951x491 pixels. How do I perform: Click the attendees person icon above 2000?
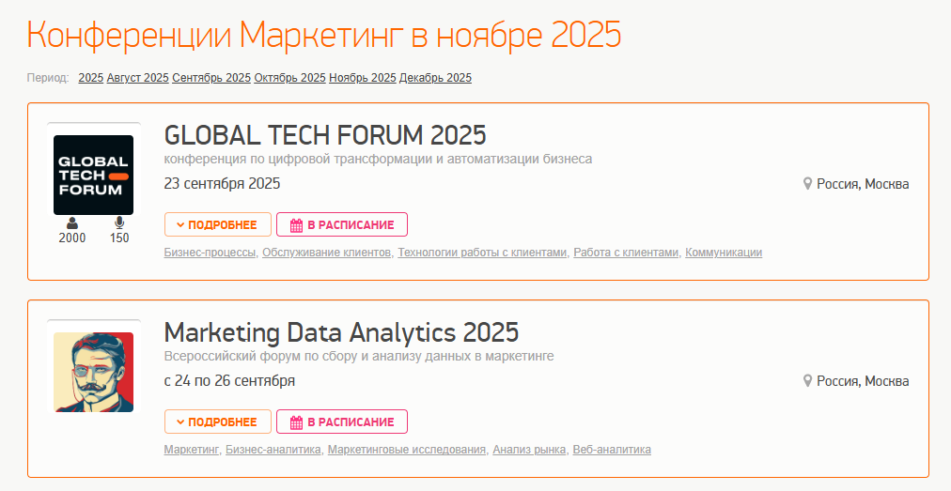72,222
